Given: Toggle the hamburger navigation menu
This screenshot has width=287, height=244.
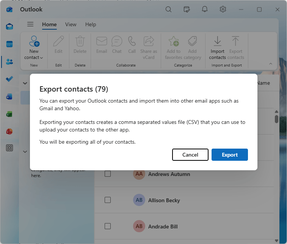Looking at the screenshot, I should (x=30, y=24).
